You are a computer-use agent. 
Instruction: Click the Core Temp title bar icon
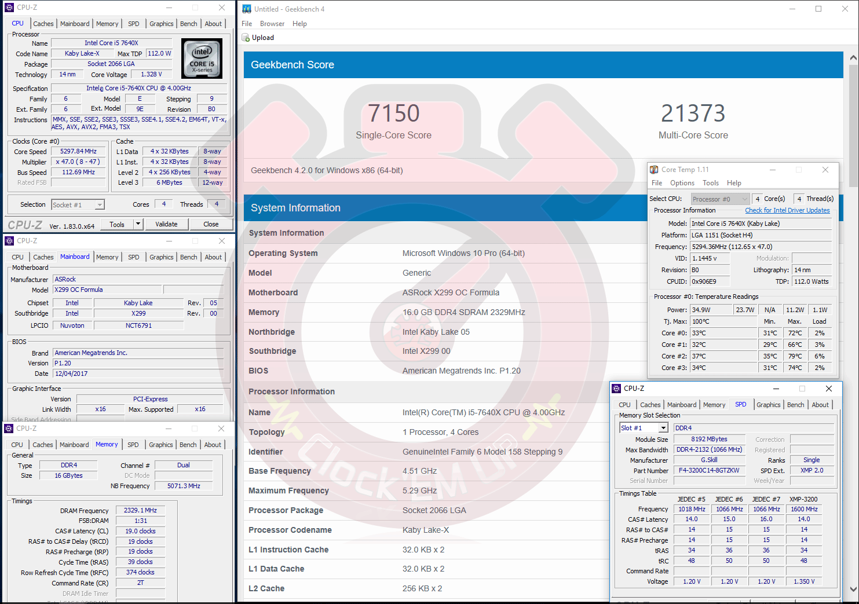[x=654, y=170]
